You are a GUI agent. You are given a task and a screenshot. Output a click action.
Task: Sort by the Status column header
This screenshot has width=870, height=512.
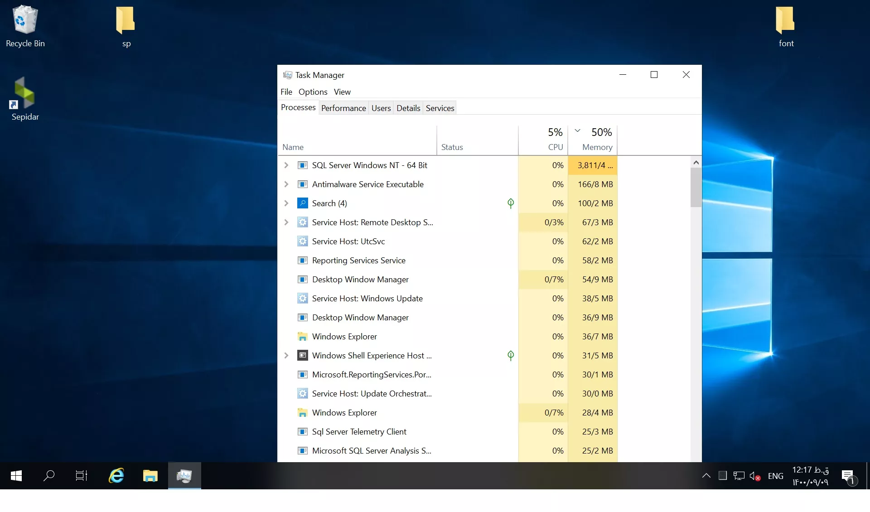tap(478, 140)
